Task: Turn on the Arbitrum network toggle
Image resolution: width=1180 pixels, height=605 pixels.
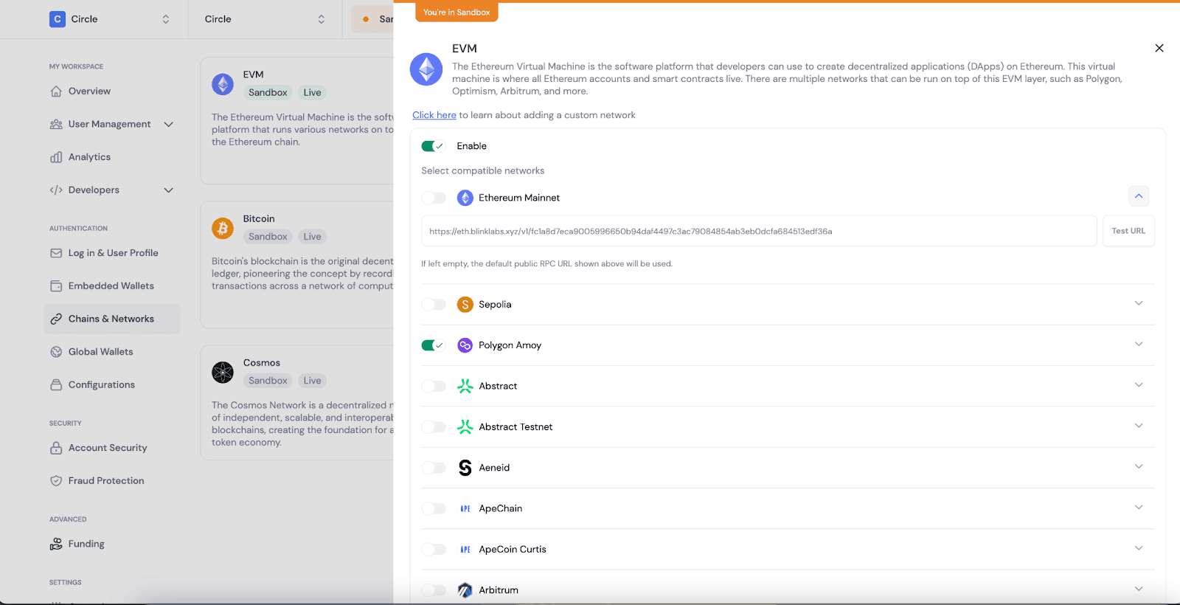Action: (434, 590)
